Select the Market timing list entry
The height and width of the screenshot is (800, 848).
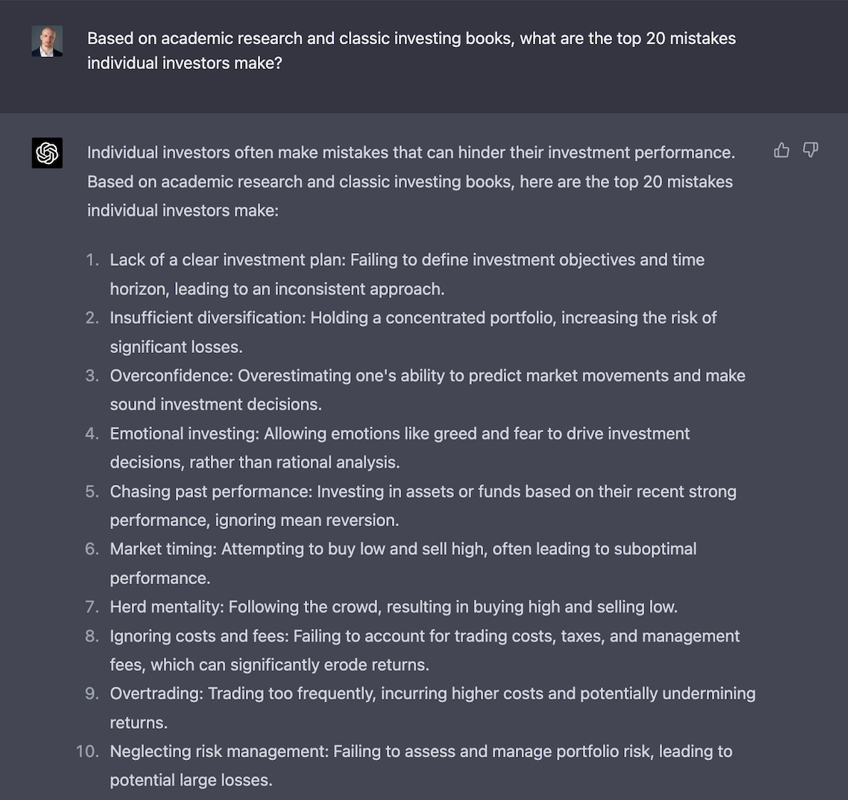point(403,563)
